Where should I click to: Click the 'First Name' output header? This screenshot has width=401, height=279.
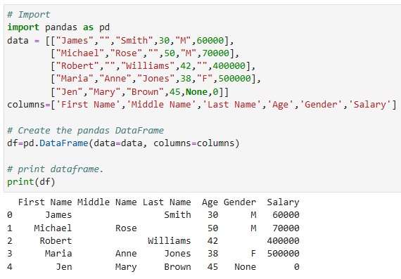coord(45,202)
